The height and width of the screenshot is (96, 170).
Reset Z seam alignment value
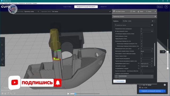(139, 63)
